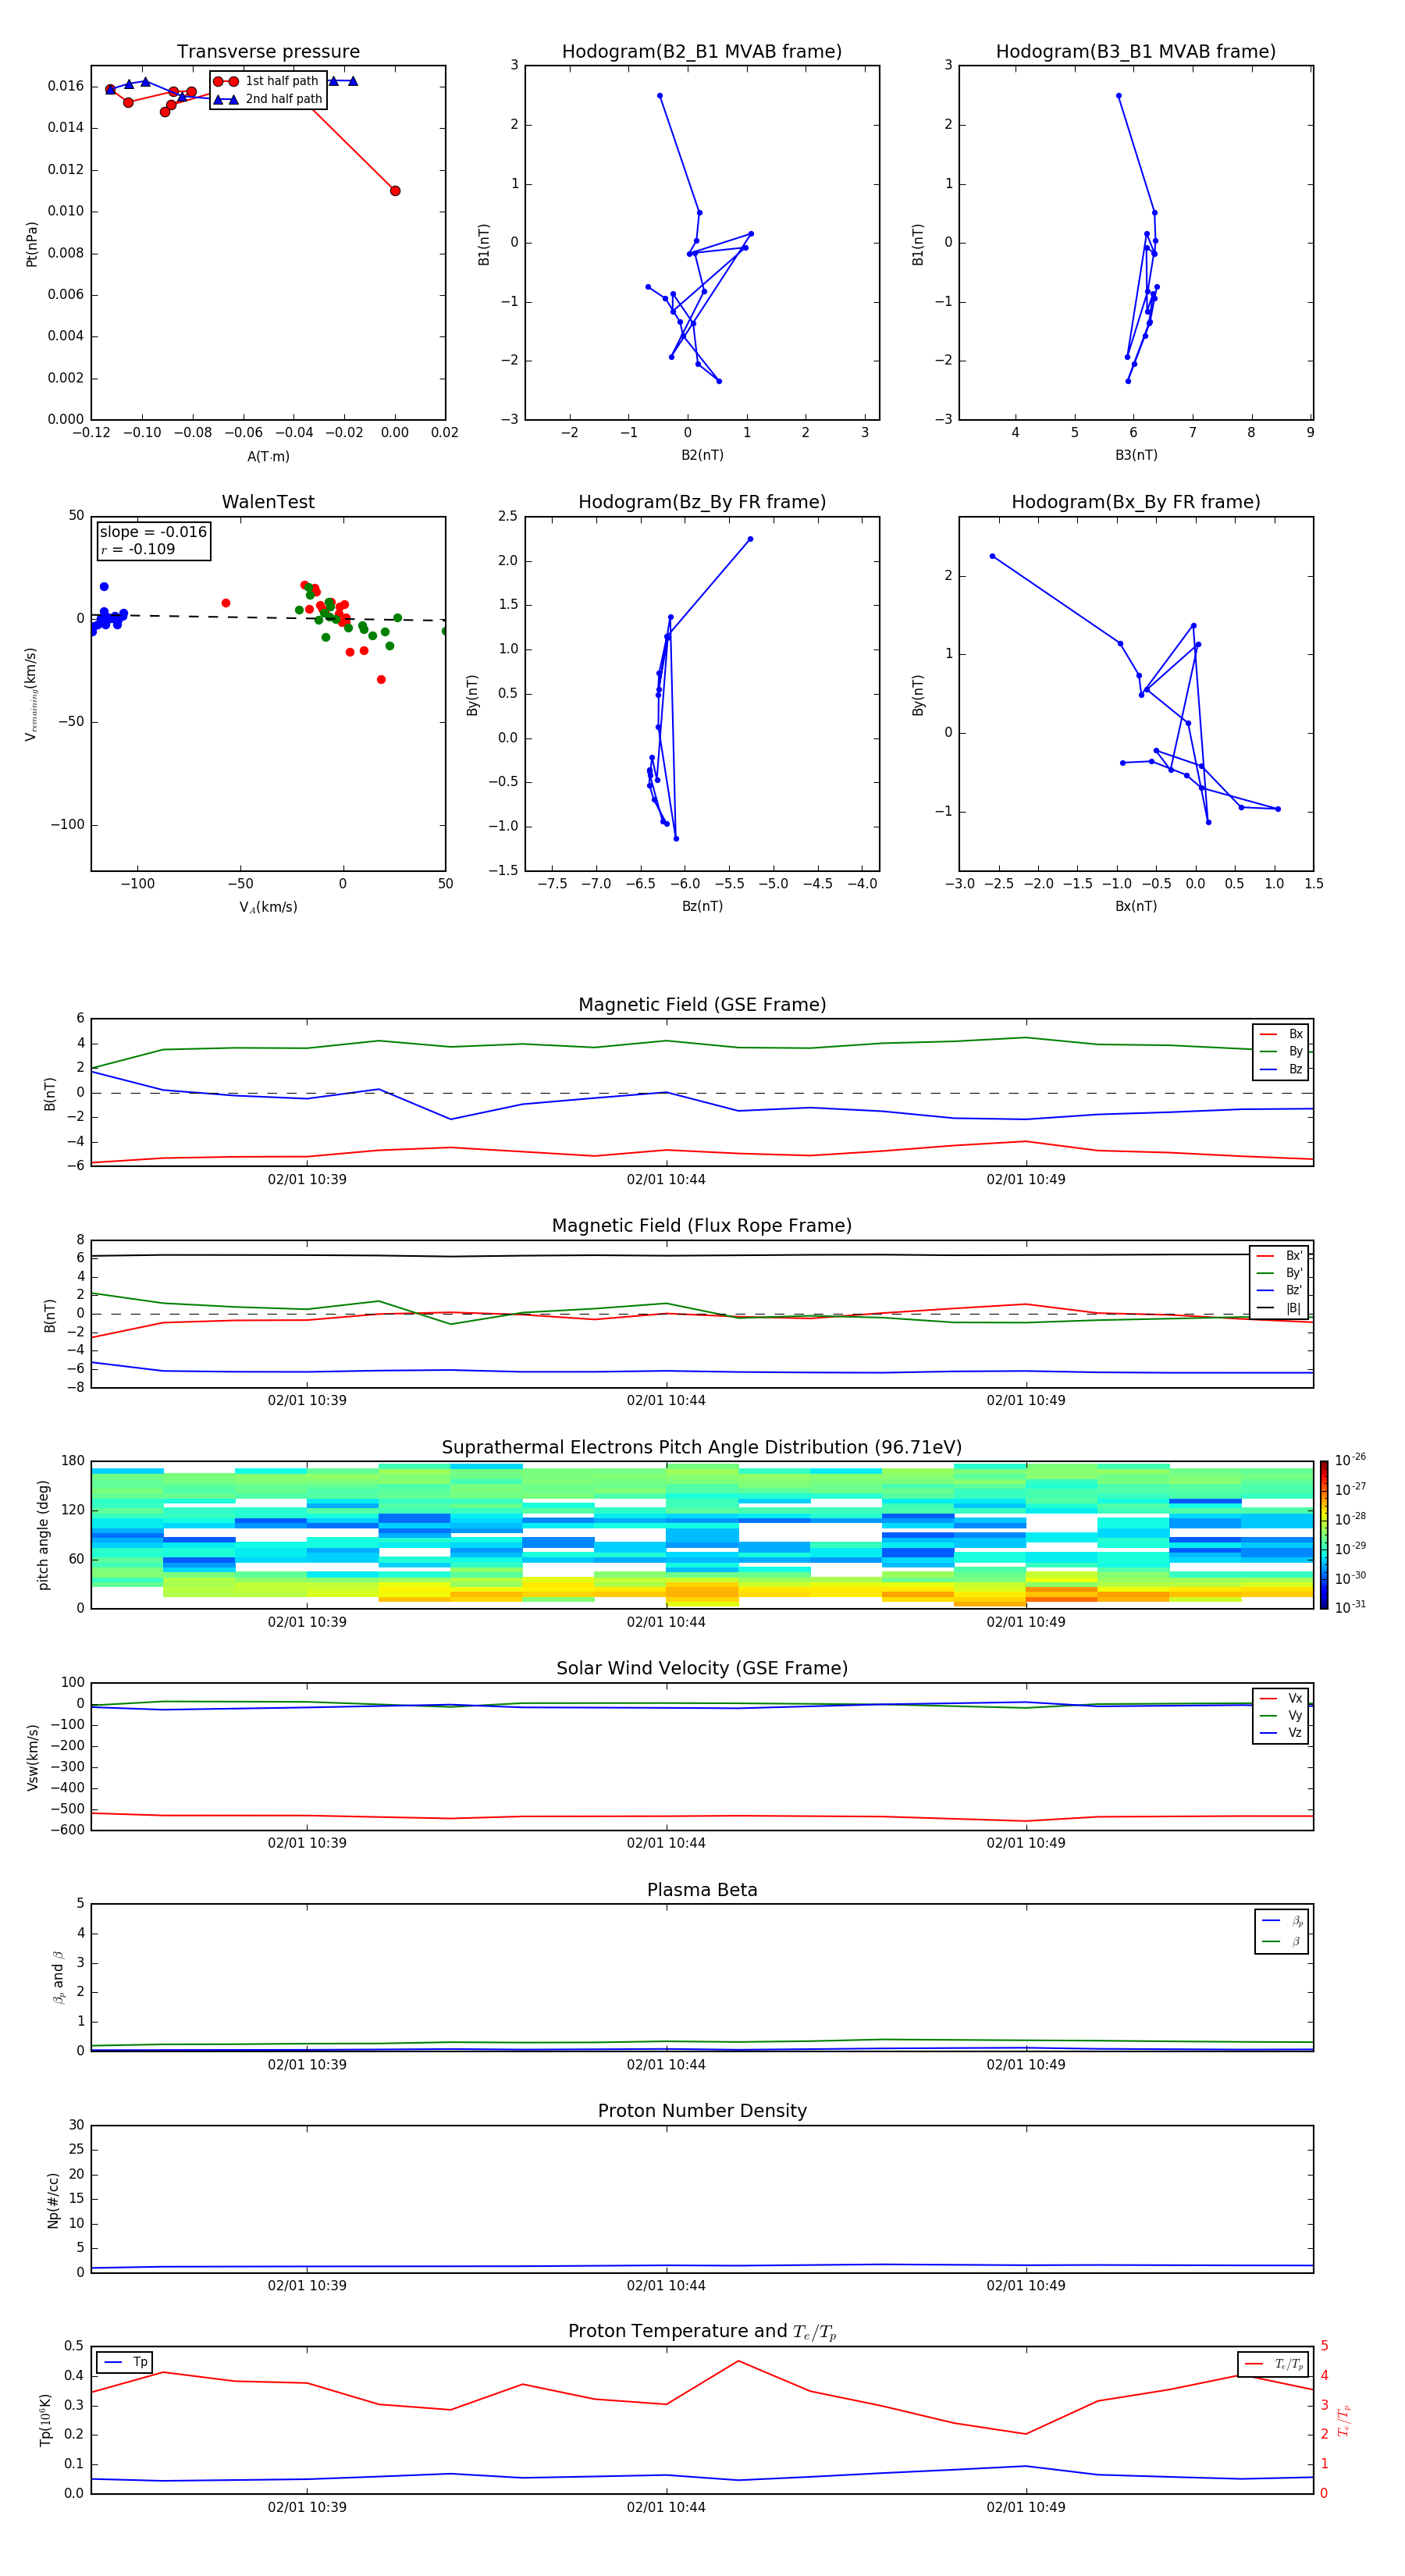This screenshot has width=1405, height=2576.
Task: Click "02/01 10:49" tick under Plasma Beta panel
Action: [x=1026, y=2065]
